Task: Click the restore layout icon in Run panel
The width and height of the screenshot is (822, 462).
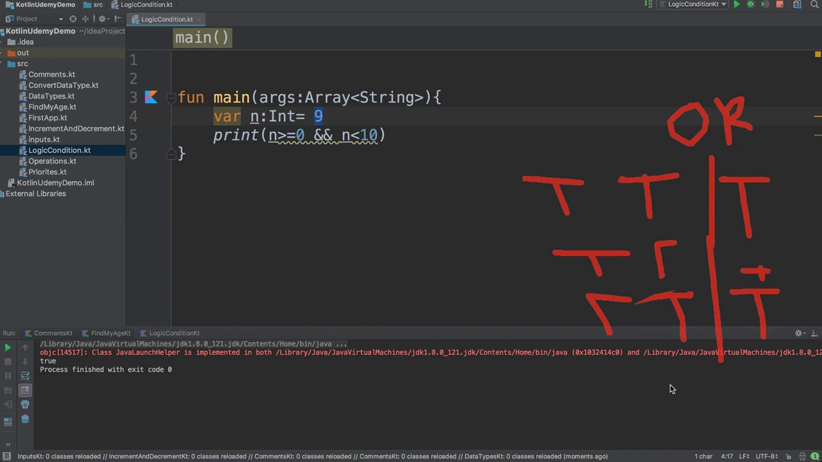Action: (8, 422)
